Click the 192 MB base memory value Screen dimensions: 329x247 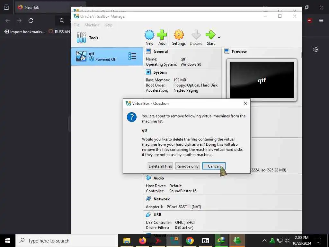(180, 80)
